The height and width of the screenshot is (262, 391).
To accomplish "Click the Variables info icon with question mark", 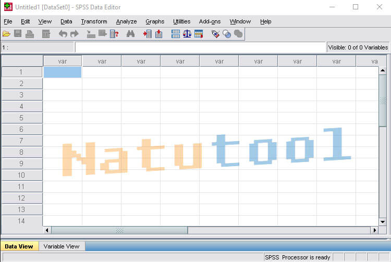I will (x=114, y=34).
